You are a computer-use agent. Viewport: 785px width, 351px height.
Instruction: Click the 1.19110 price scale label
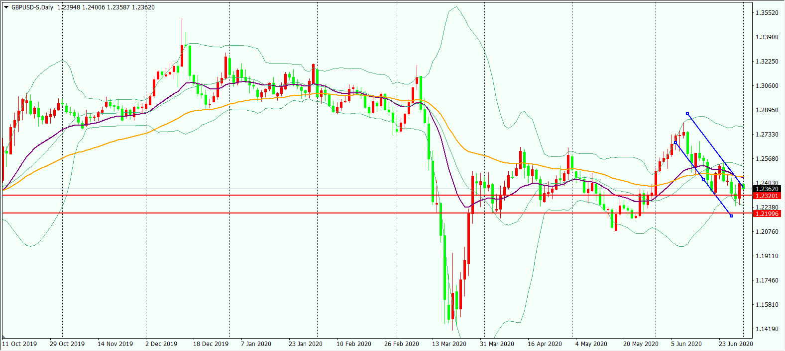(767, 256)
